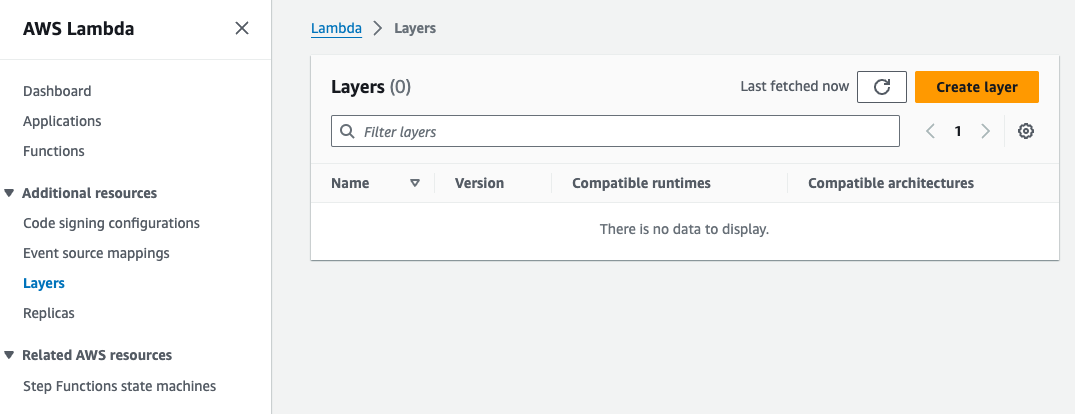
Task: Collapse the Additional resources section
Action: (x=10, y=193)
